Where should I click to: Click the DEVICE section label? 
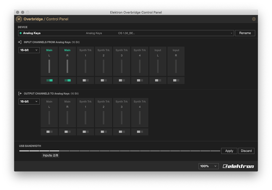point(22,27)
